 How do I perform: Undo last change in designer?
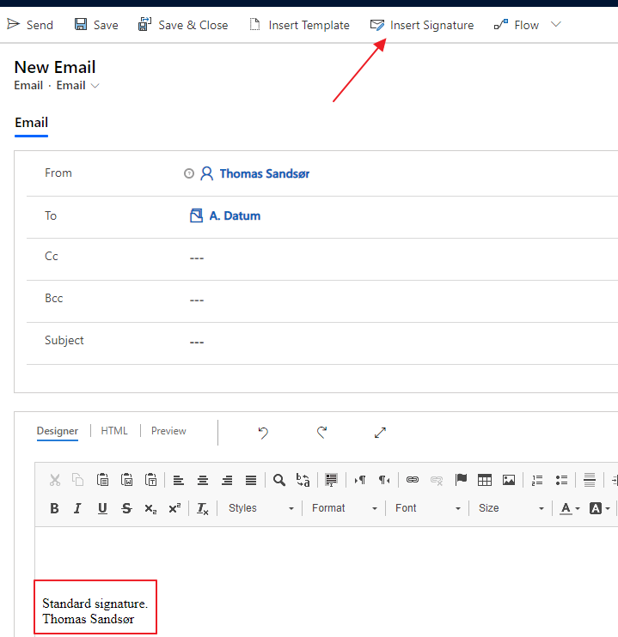point(263,433)
